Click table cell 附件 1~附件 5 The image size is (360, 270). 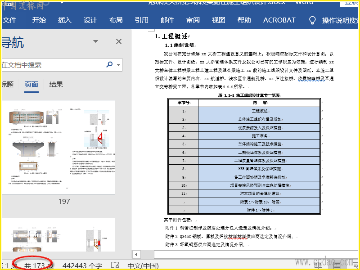259,210
